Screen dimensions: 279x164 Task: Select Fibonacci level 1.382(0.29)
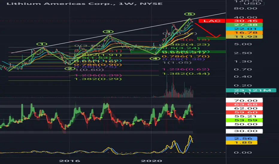coord(98,79)
